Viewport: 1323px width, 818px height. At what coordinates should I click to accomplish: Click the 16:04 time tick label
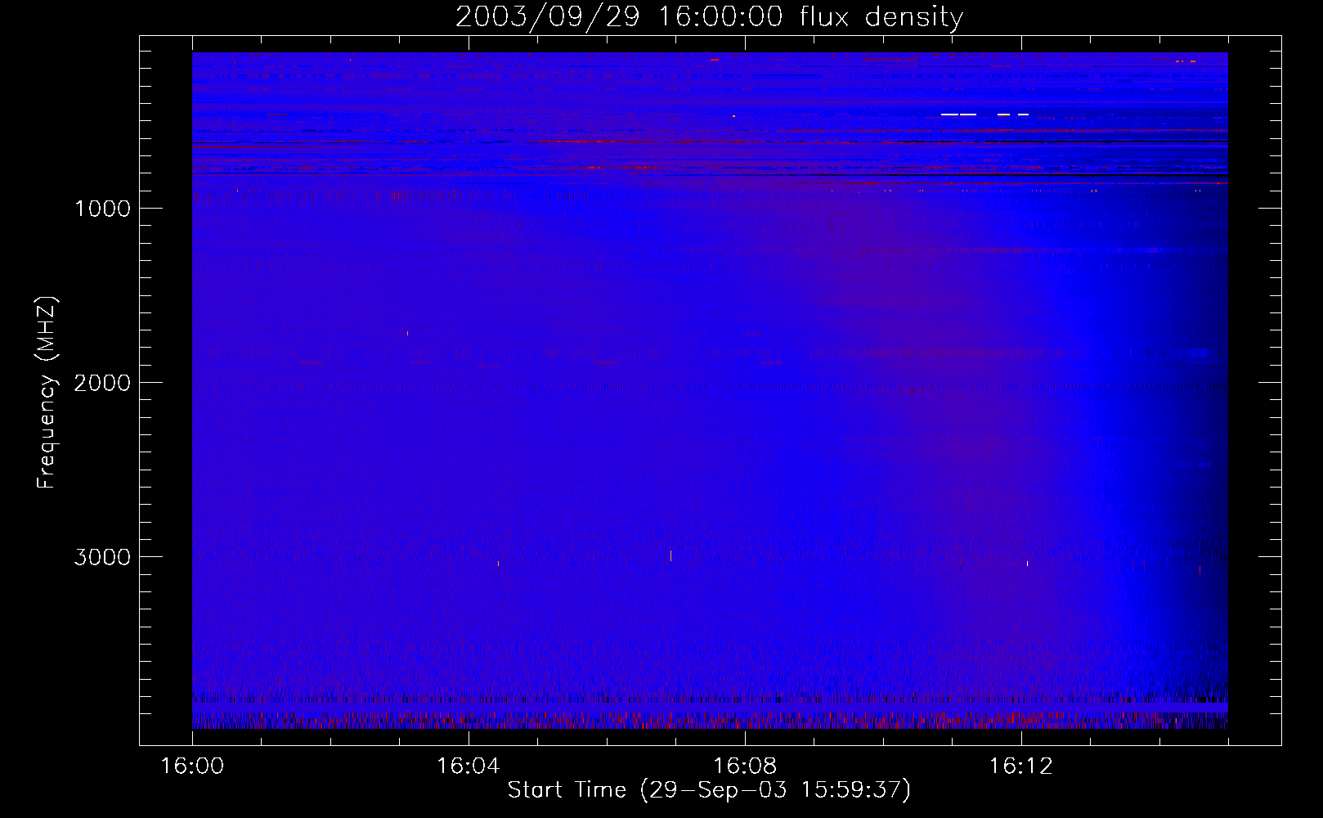pos(468,766)
